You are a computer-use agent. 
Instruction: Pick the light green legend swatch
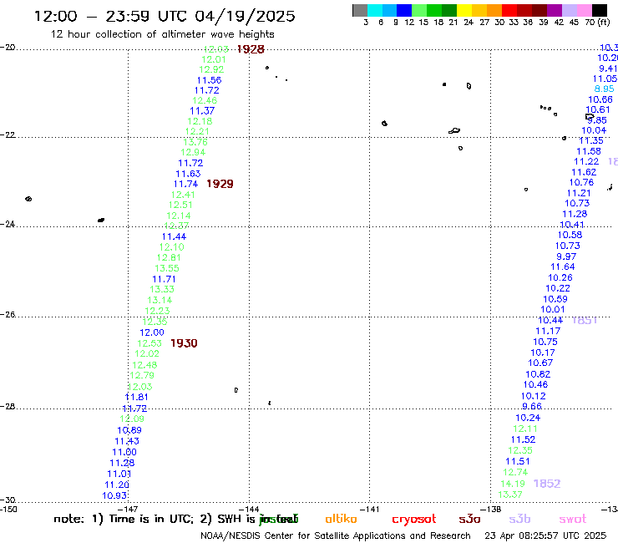coord(419,10)
